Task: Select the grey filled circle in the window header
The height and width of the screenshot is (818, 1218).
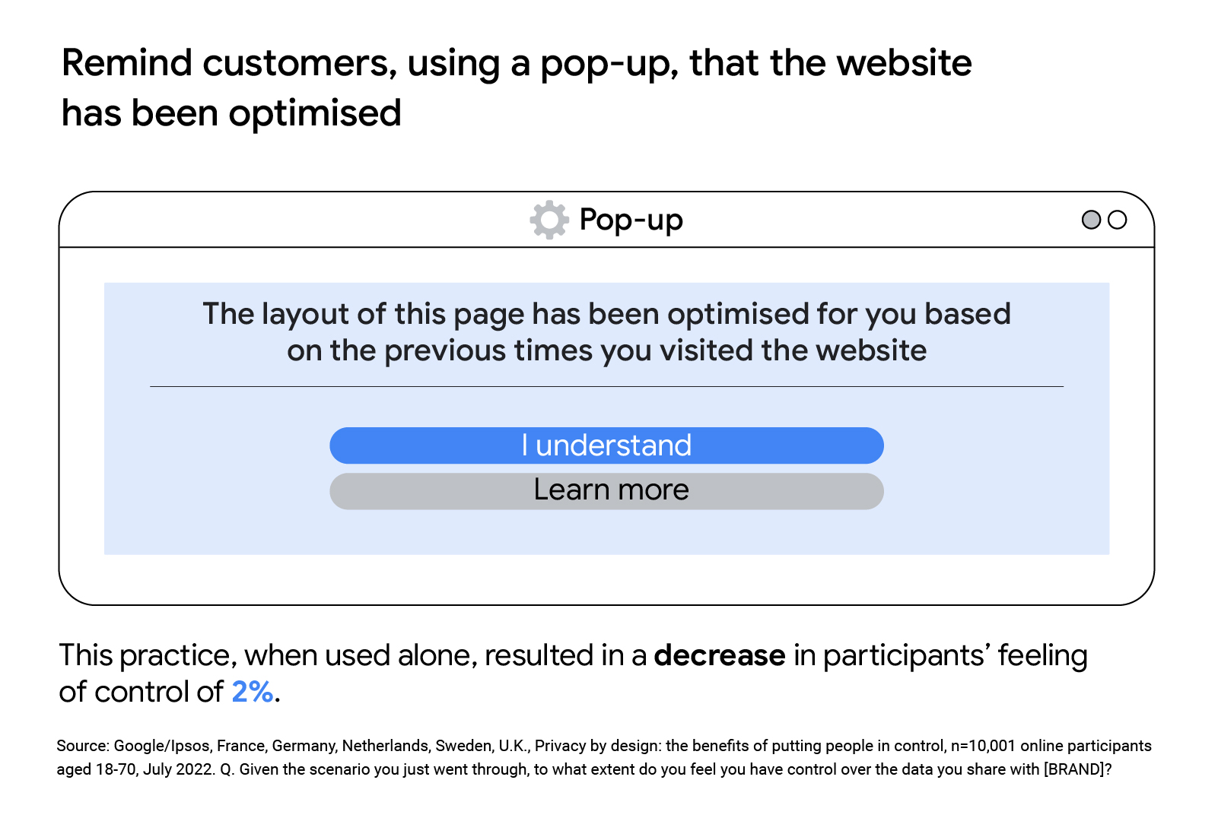Action: [x=1091, y=220]
